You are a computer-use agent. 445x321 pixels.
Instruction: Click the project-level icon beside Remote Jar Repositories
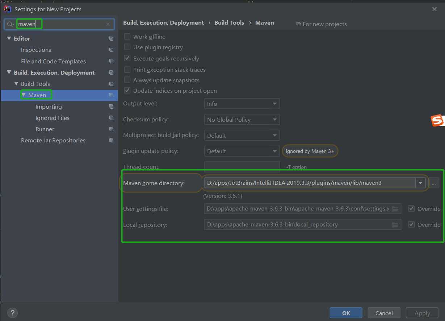pyautogui.click(x=111, y=140)
